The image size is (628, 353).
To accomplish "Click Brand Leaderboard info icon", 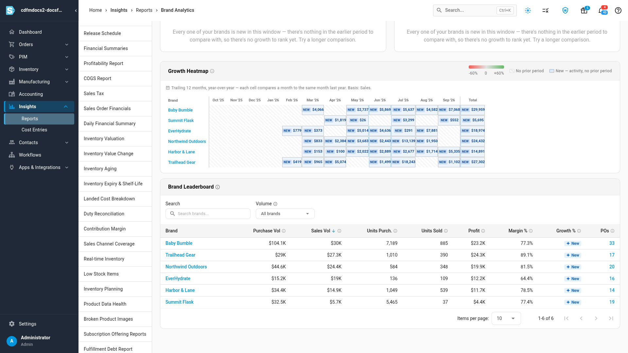I will 218,187.
